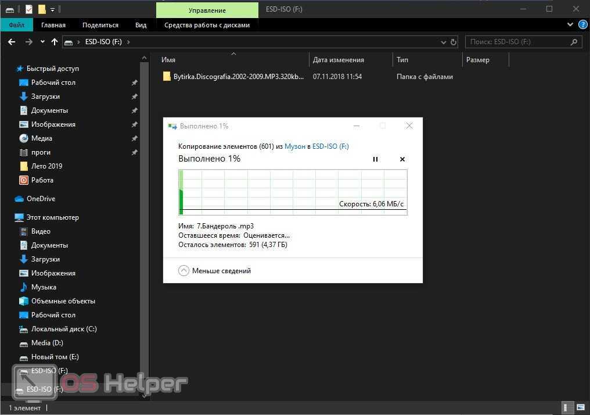Expand the ribbon with the chevron
The width and height of the screenshot is (590, 415).
coord(570,25)
